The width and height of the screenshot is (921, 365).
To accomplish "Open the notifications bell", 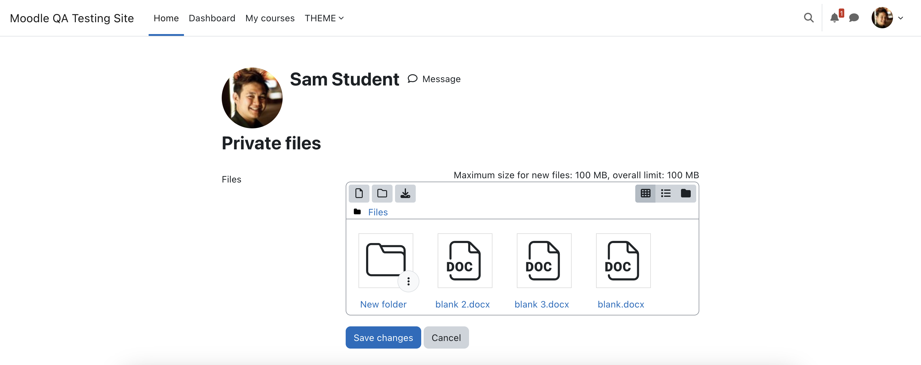I will coord(835,18).
